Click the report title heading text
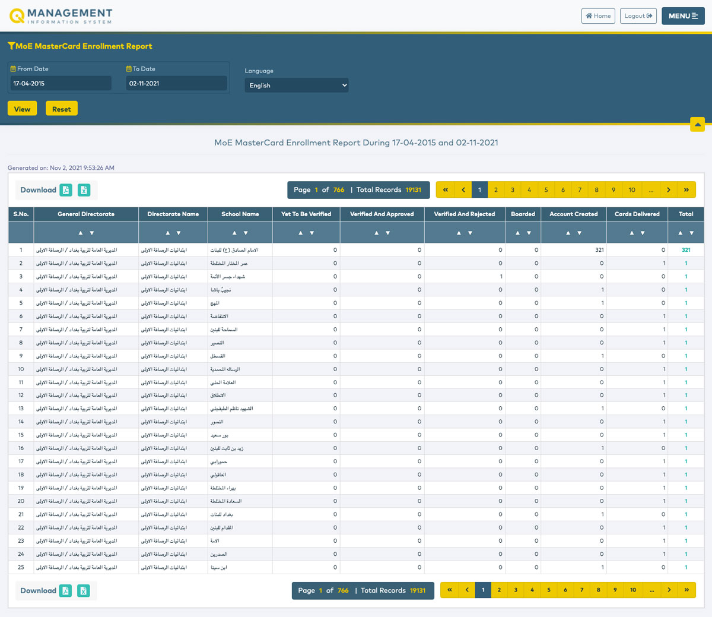Image resolution: width=712 pixels, height=617 pixels. pos(356,143)
